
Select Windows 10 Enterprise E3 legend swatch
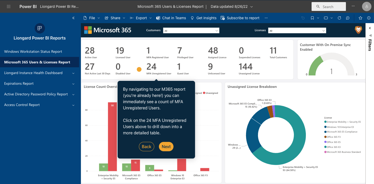[x=325, y=127]
